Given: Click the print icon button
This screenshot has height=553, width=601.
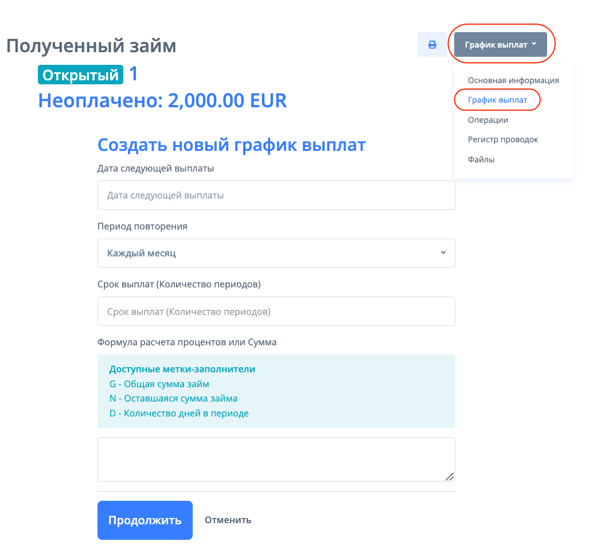Looking at the screenshot, I should coord(432,45).
